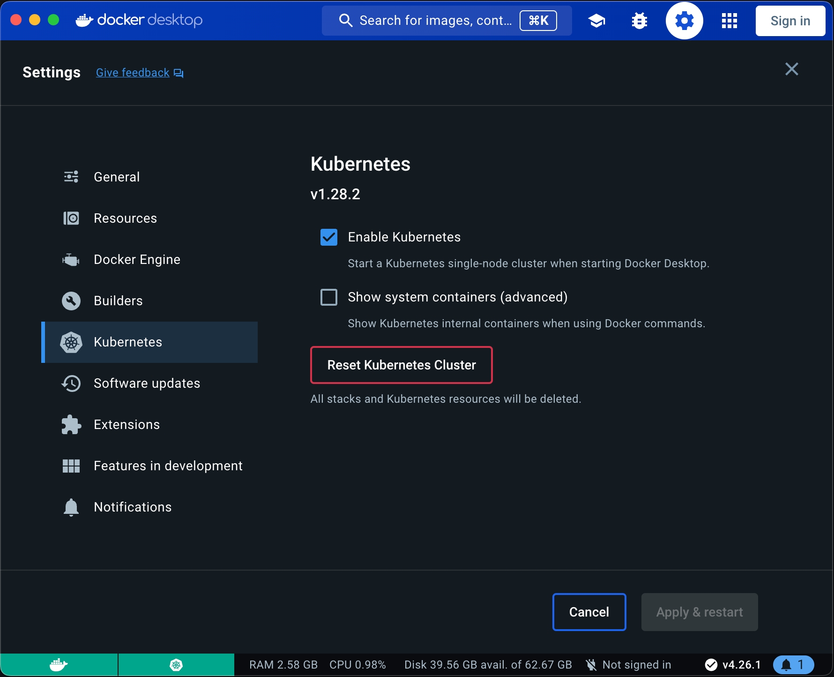Select Software updates in the sidebar
The width and height of the screenshot is (834, 677).
coord(147,384)
